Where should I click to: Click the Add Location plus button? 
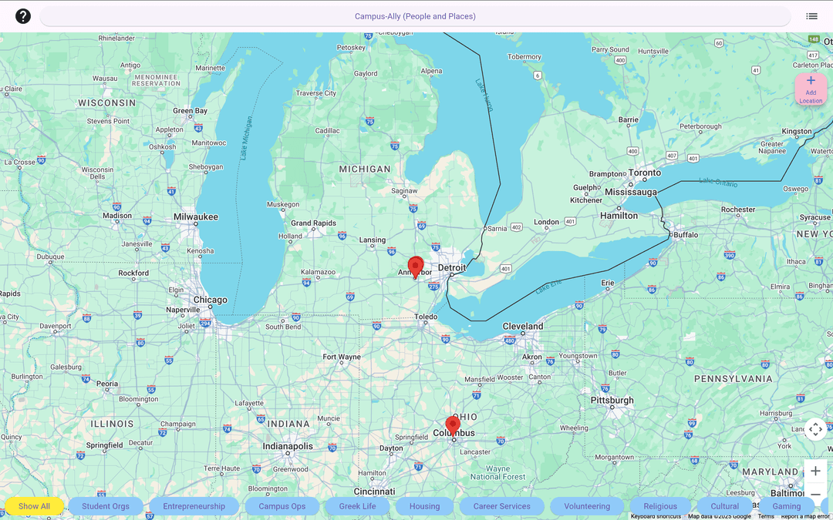point(811,89)
